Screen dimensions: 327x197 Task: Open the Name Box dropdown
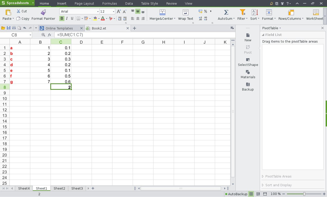click(30, 35)
